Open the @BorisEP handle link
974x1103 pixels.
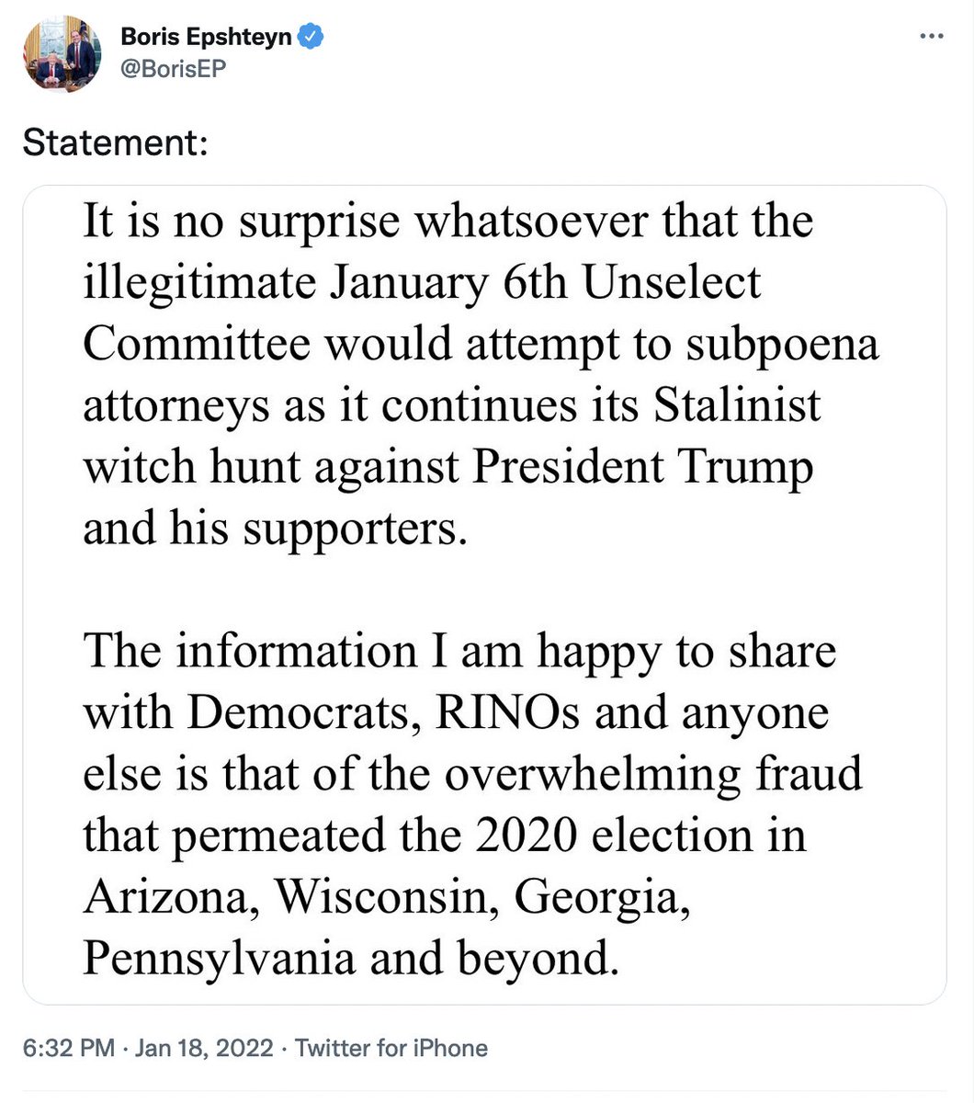(x=173, y=68)
